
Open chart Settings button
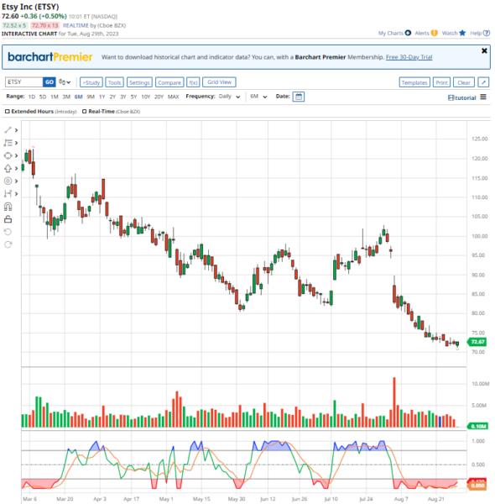click(x=139, y=82)
